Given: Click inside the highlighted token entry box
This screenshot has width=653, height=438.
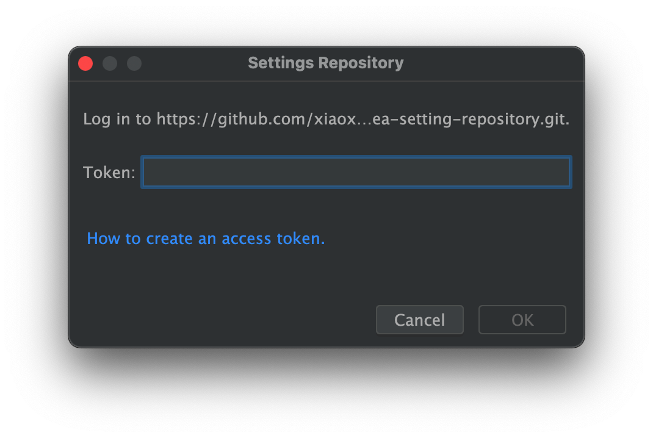Looking at the screenshot, I should tap(356, 171).
